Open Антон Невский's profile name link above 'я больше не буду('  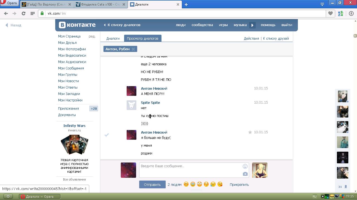154,132
